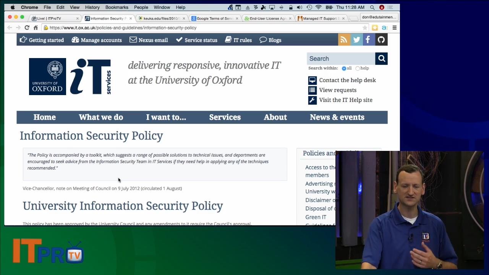
Task: Open the Chrome hamburger menu
Action: (x=394, y=27)
